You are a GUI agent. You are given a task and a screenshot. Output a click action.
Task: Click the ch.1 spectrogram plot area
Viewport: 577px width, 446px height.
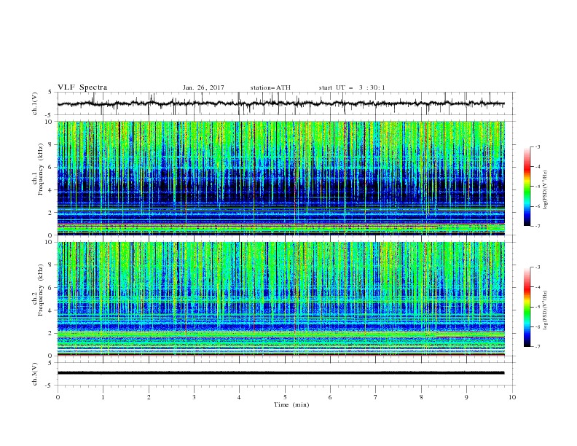pyautogui.click(x=281, y=178)
